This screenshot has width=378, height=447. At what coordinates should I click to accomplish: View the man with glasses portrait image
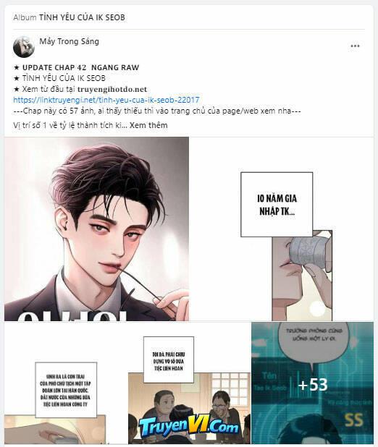point(96,229)
